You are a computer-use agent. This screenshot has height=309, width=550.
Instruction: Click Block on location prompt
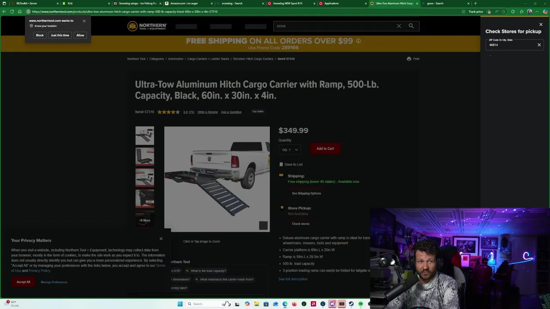click(40, 35)
